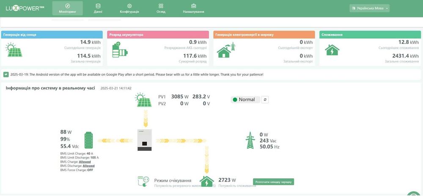The width and height of the screenshot is (423, 196).
Task: Click the 117.6 kWh total discharge value
Action: point(195,56)
